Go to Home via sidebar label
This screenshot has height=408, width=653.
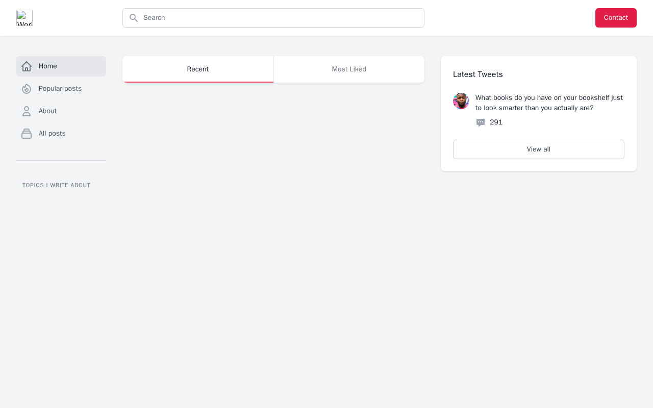[48, 66]
